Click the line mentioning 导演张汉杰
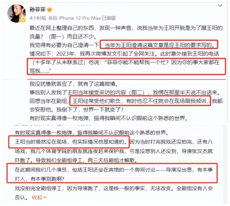This screenshot has width=230, height=206. [x=114, y=151]
